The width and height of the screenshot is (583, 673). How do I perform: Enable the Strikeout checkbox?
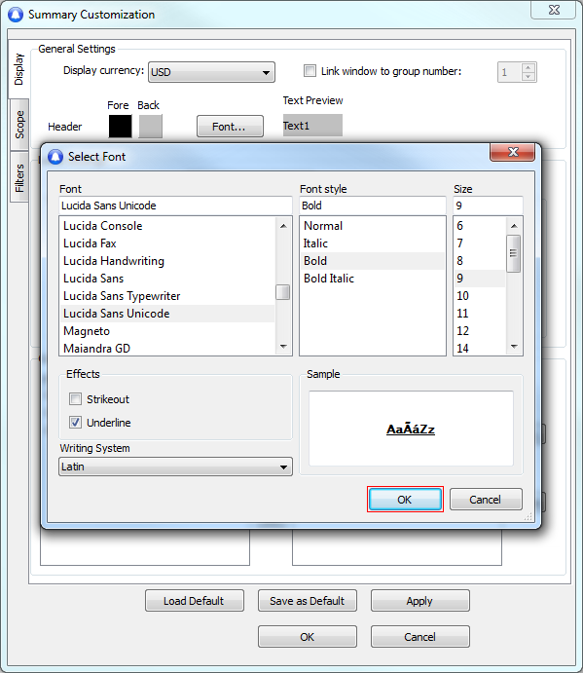pyautogui.click(x=75, y=399)
